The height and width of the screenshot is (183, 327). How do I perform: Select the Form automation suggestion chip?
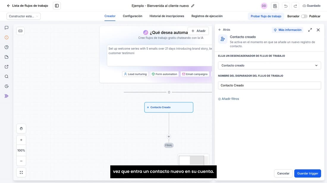pos(164,74)
